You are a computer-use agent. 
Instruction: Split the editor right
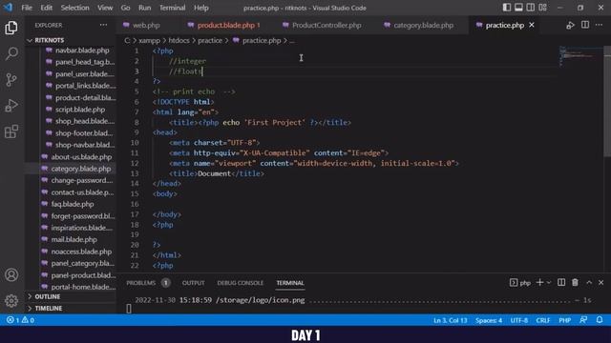click(585, 25)
